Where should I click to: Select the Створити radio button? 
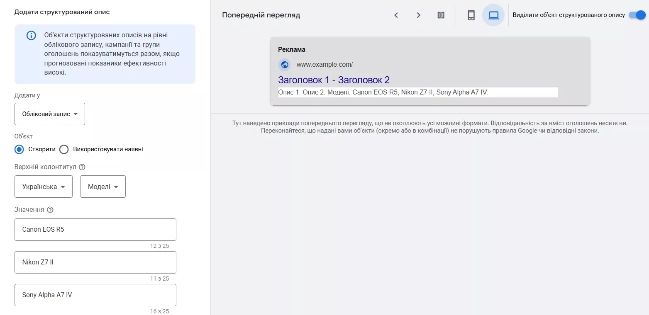pyautogui.click(x=19, y=149)
